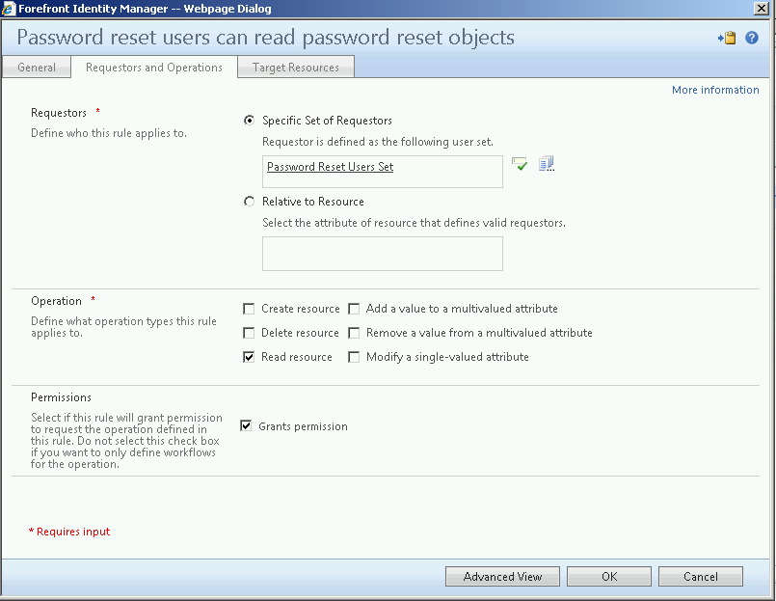
Task: Click the 'Define who this rule applies to.' text
Action: 109,133
